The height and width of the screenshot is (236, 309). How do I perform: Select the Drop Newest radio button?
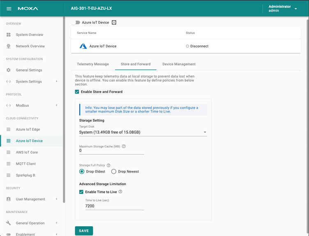114,172
